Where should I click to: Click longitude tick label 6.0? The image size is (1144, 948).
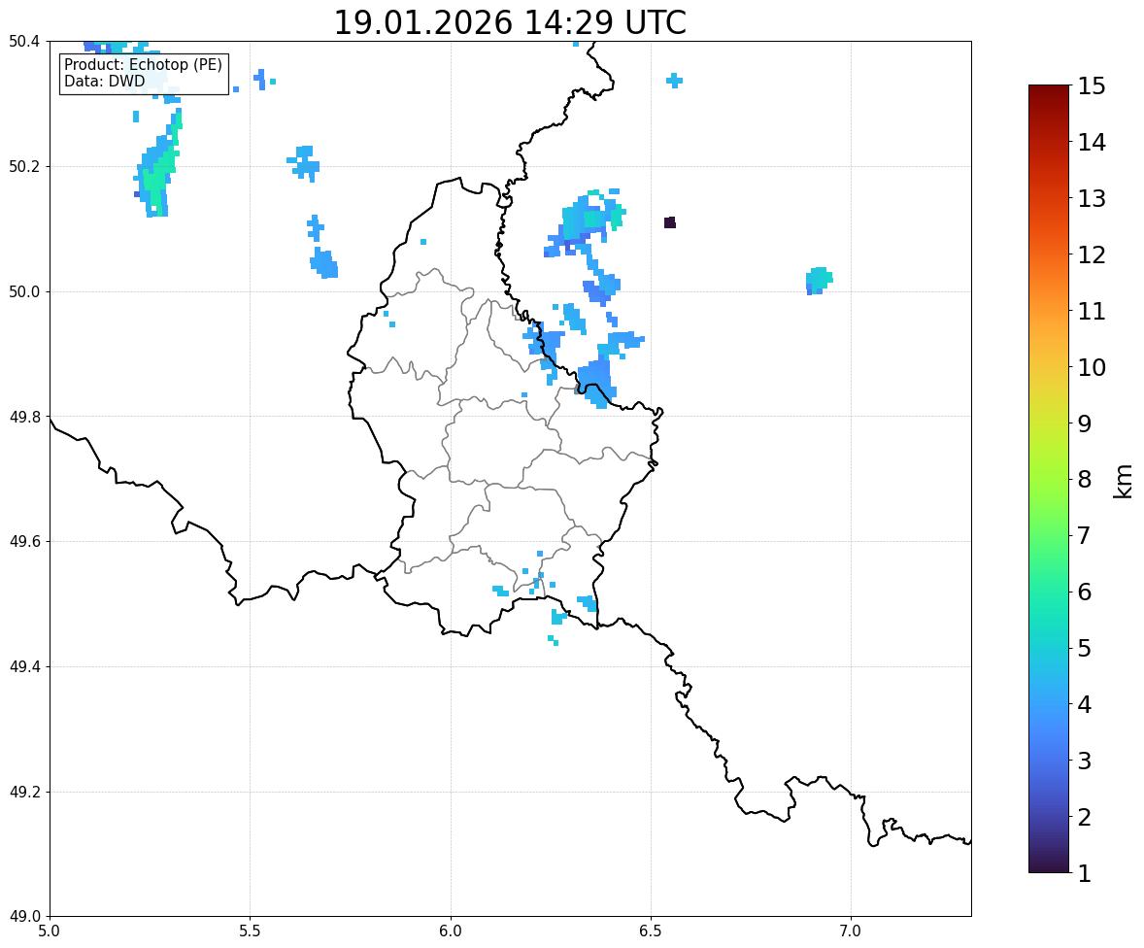(x=451, y=931)
